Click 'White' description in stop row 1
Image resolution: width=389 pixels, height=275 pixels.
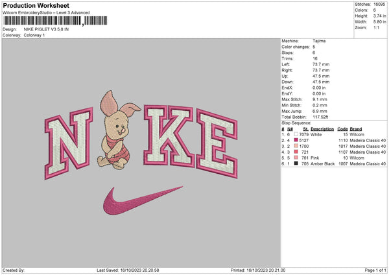316,134
